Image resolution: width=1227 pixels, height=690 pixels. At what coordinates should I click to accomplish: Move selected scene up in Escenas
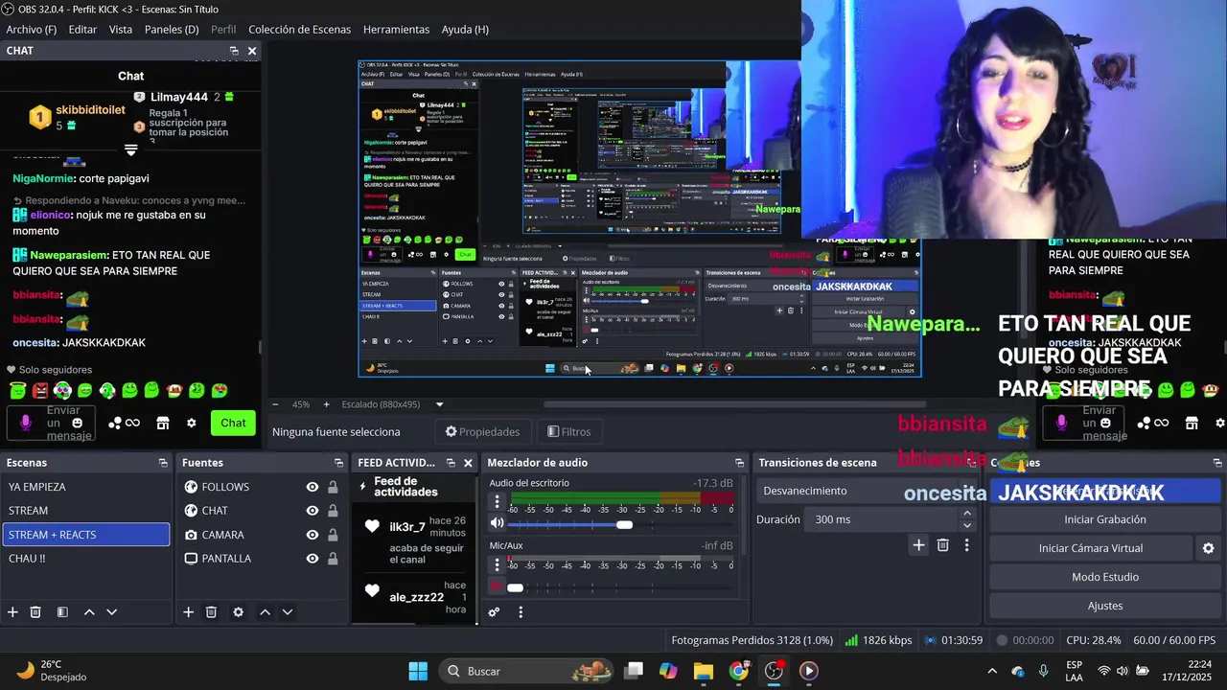coord(89,612)
